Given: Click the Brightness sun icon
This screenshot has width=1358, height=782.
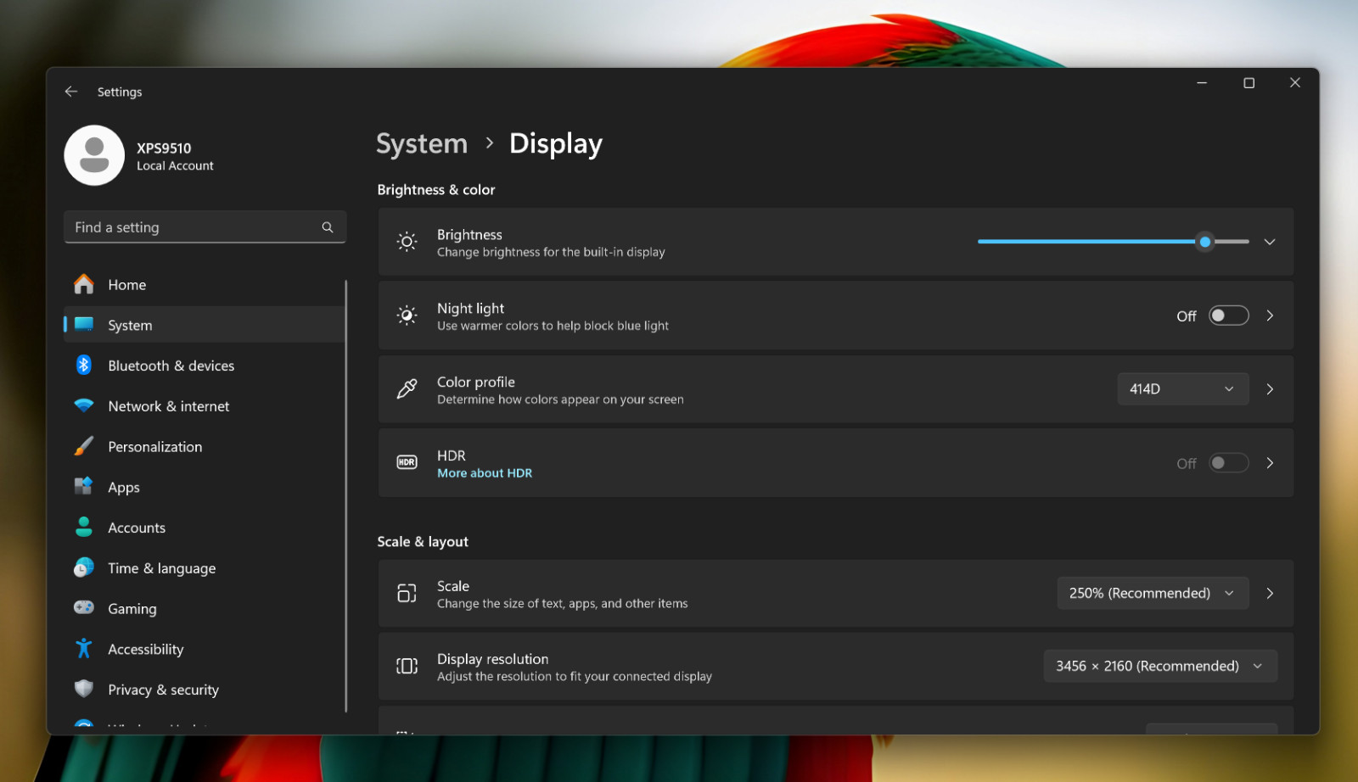Looking at the screenshot, I should tap(407, 243).
